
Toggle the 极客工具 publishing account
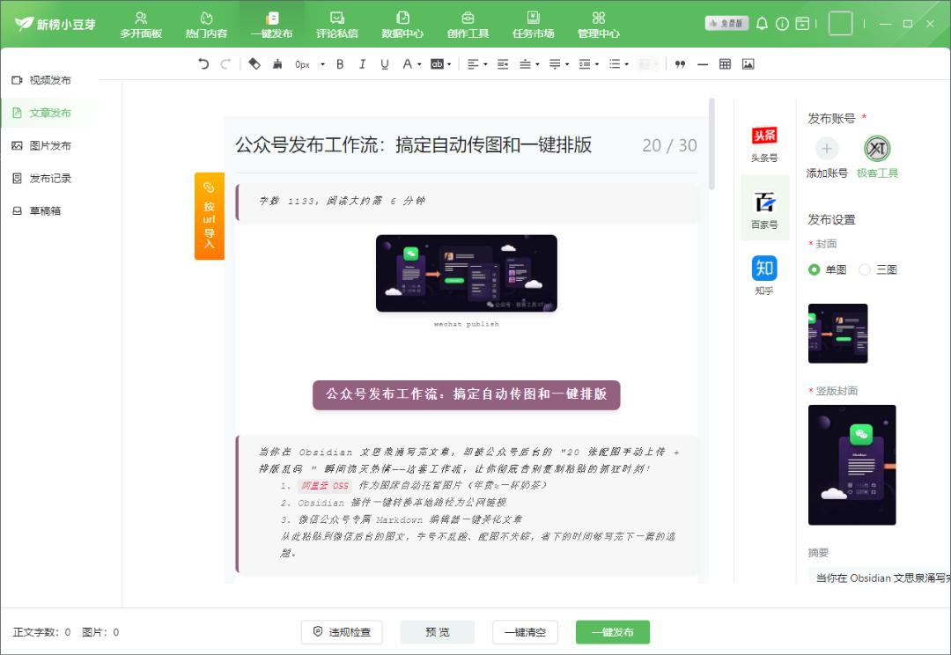pyautogui.click(x=877, y=148)
